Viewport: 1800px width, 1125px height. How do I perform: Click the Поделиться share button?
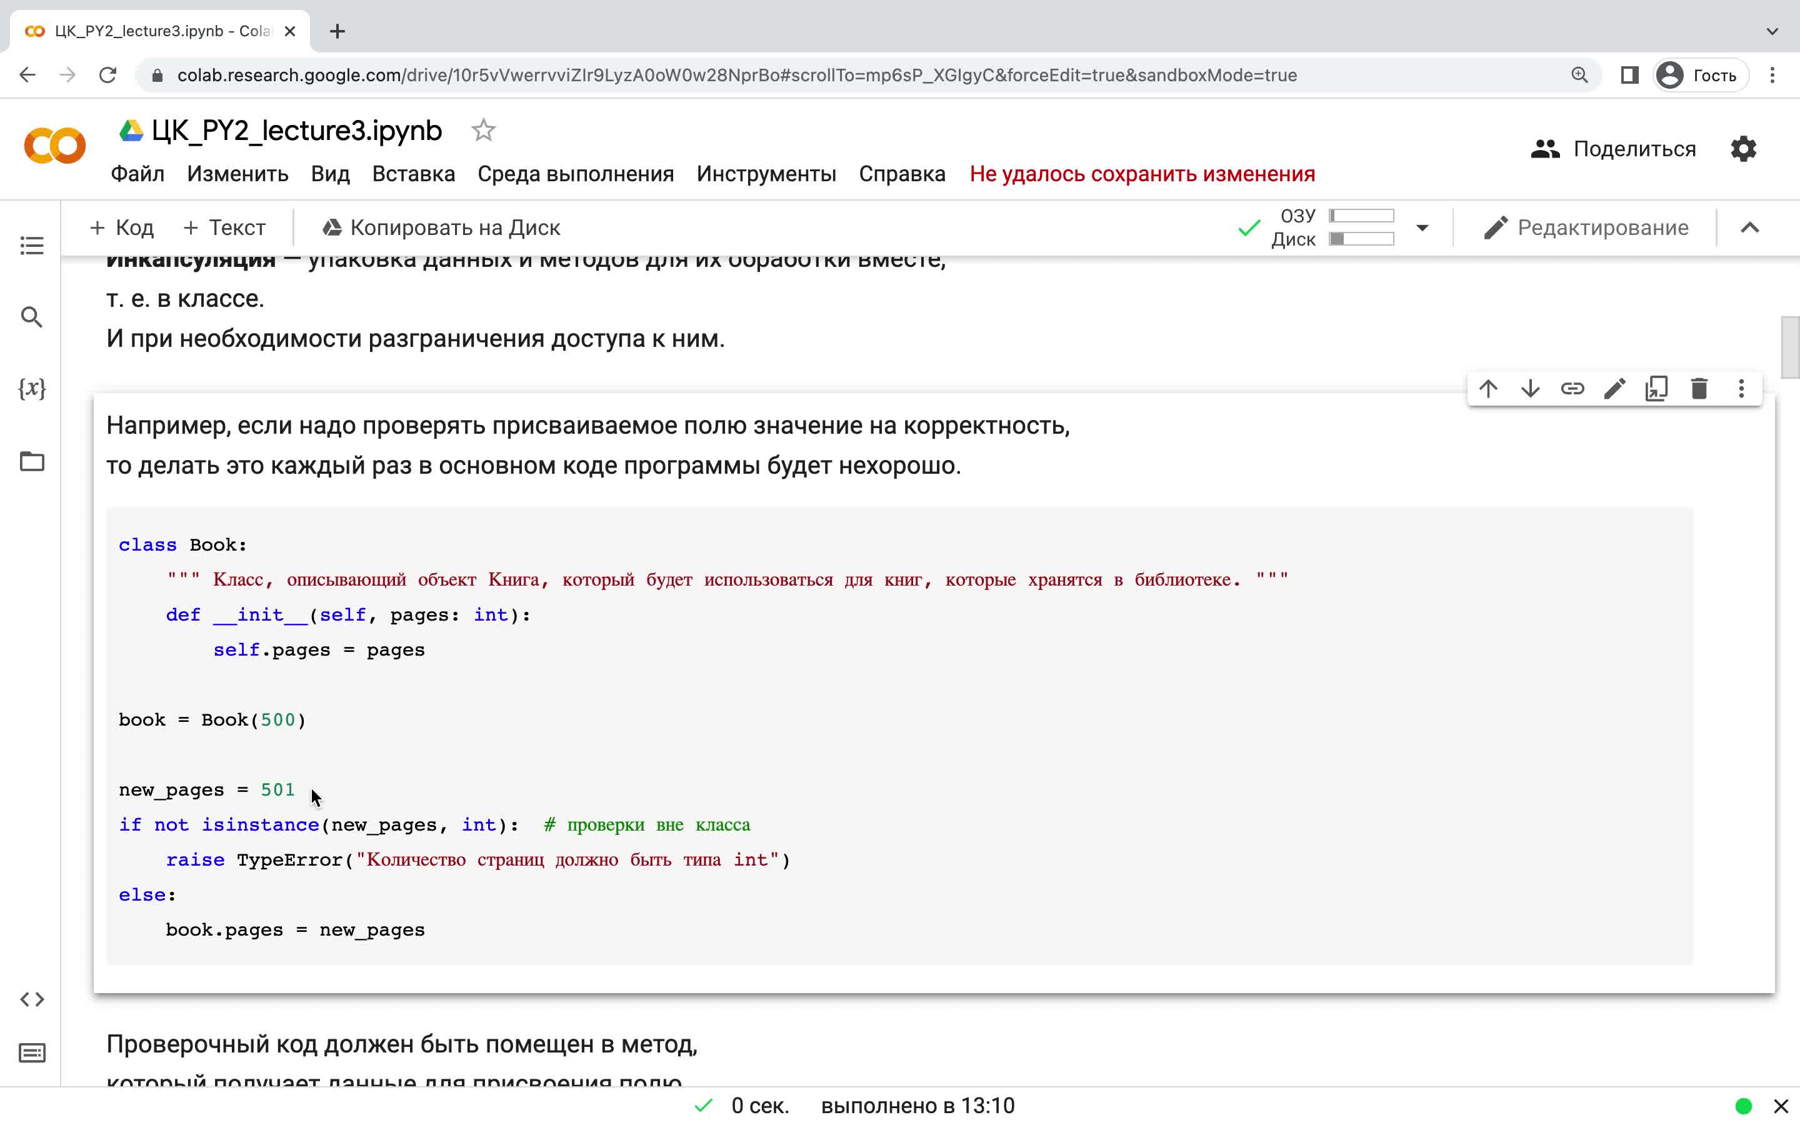click(1613, 149)
